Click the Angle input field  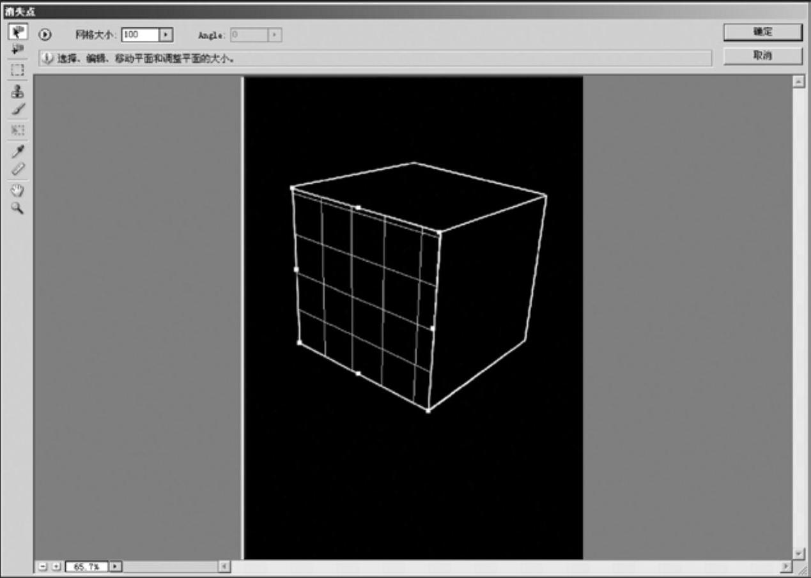pos(249,34)
